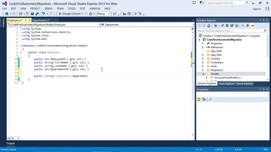Collapse the Employee class outline box

[21, 52]
